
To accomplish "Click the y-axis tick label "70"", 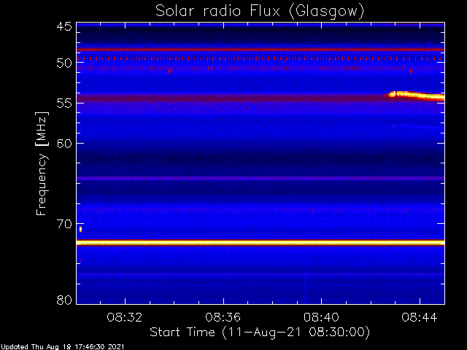I will click(64, 224).
